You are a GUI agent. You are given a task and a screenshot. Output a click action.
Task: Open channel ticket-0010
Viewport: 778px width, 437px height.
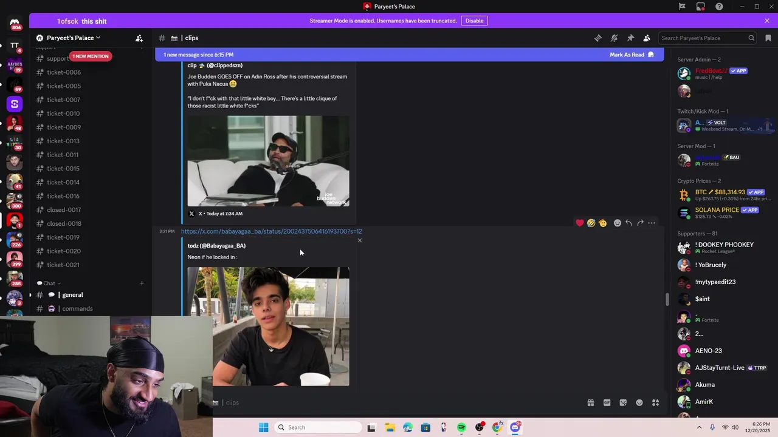[63, 113]
